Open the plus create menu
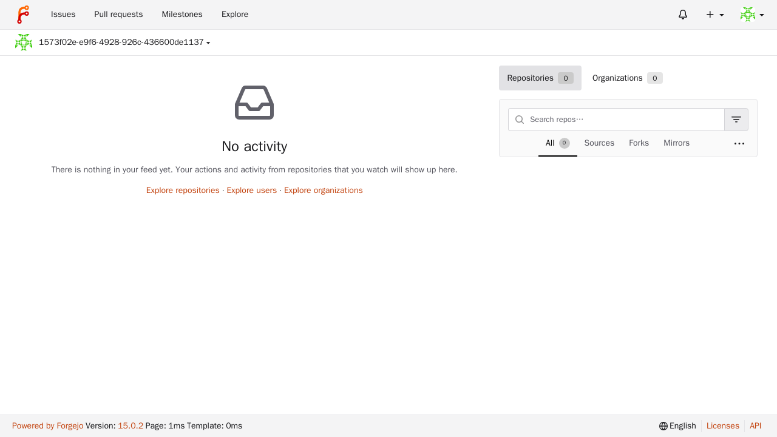777x437 pixels. [714, 15]
